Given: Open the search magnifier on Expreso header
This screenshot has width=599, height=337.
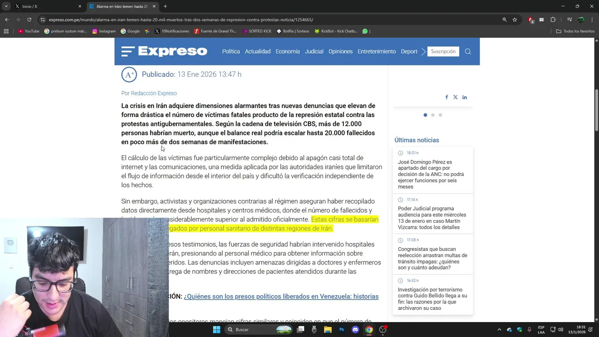Looking at the screenshot, I should click(x=468, y=51).
